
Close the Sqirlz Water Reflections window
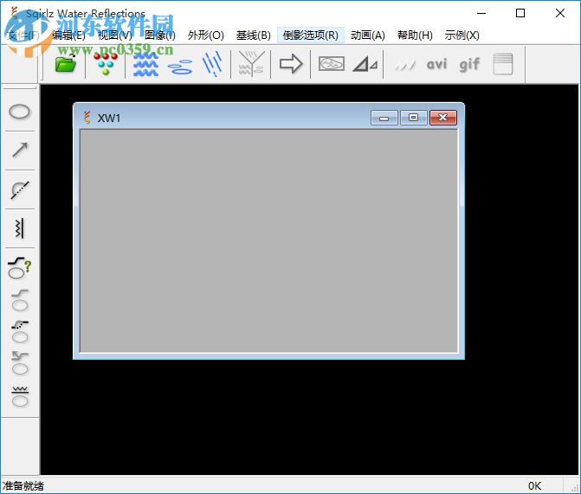point(560,13)
